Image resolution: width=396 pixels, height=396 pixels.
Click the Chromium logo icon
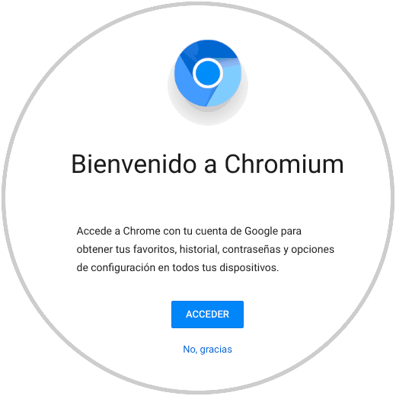click(x=208, y=73)
